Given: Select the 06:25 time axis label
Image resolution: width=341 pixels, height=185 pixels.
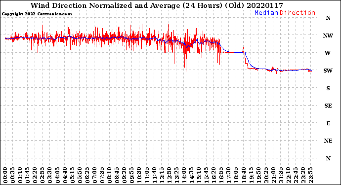Looking at the screenshot, I should pyautogui.click(x=87, y=175).
